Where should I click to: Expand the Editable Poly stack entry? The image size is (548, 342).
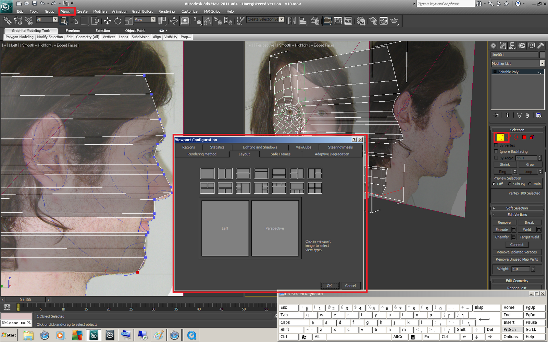[x=495, y=72]
